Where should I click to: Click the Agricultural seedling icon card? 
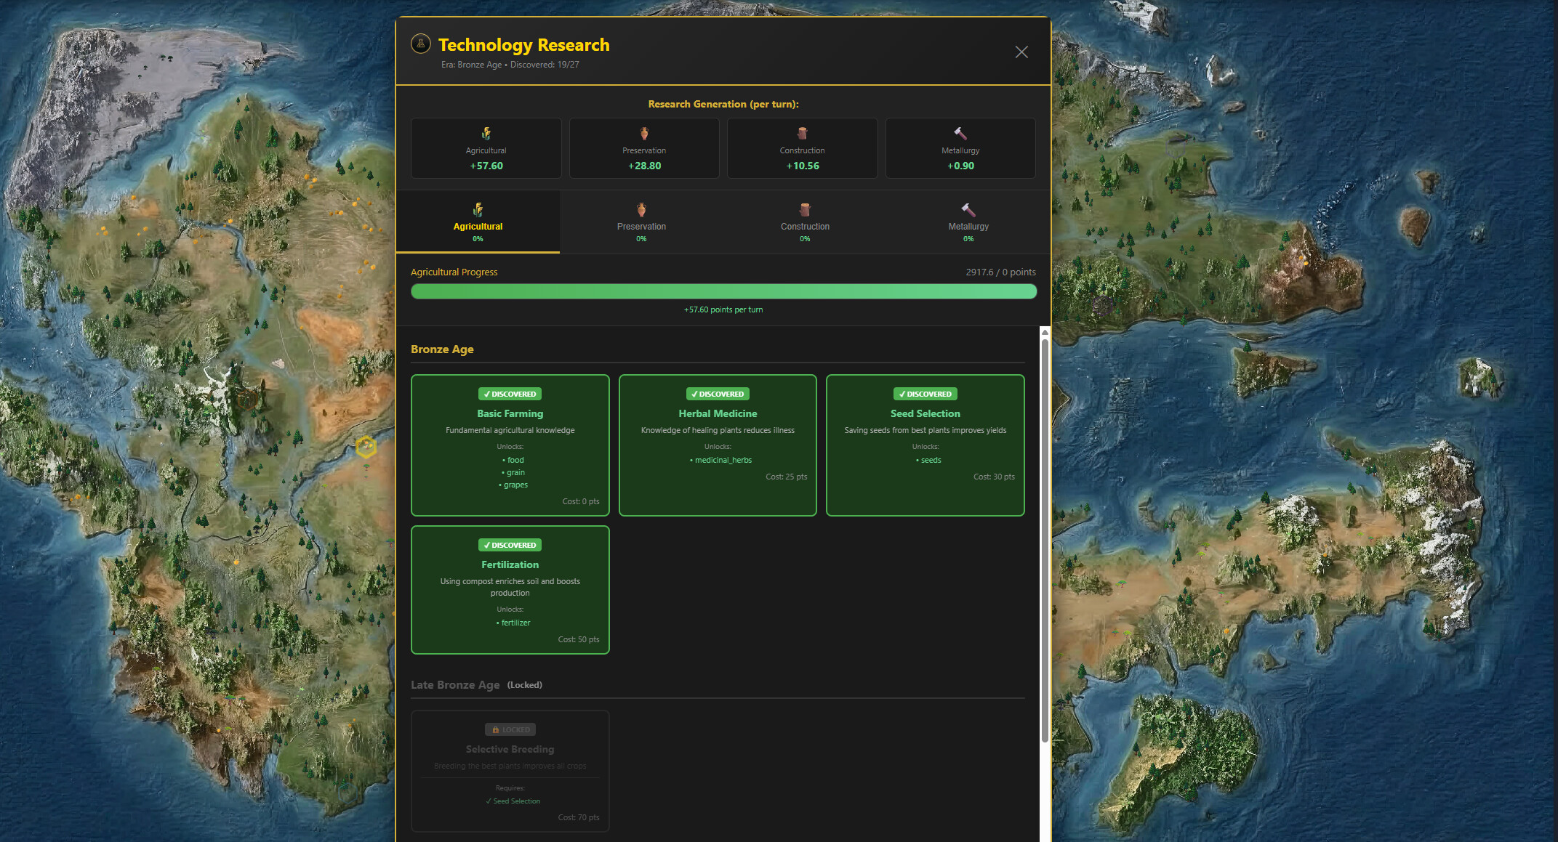486,147
